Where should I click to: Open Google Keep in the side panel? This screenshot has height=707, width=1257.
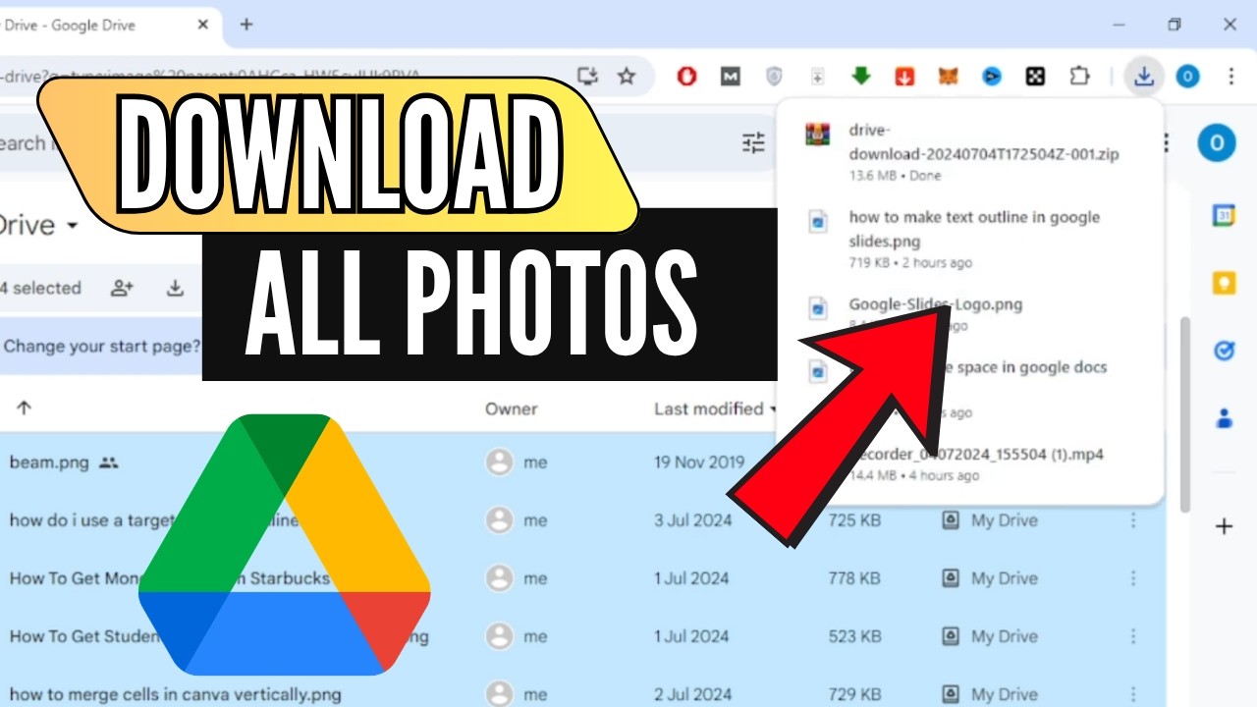1224,283
